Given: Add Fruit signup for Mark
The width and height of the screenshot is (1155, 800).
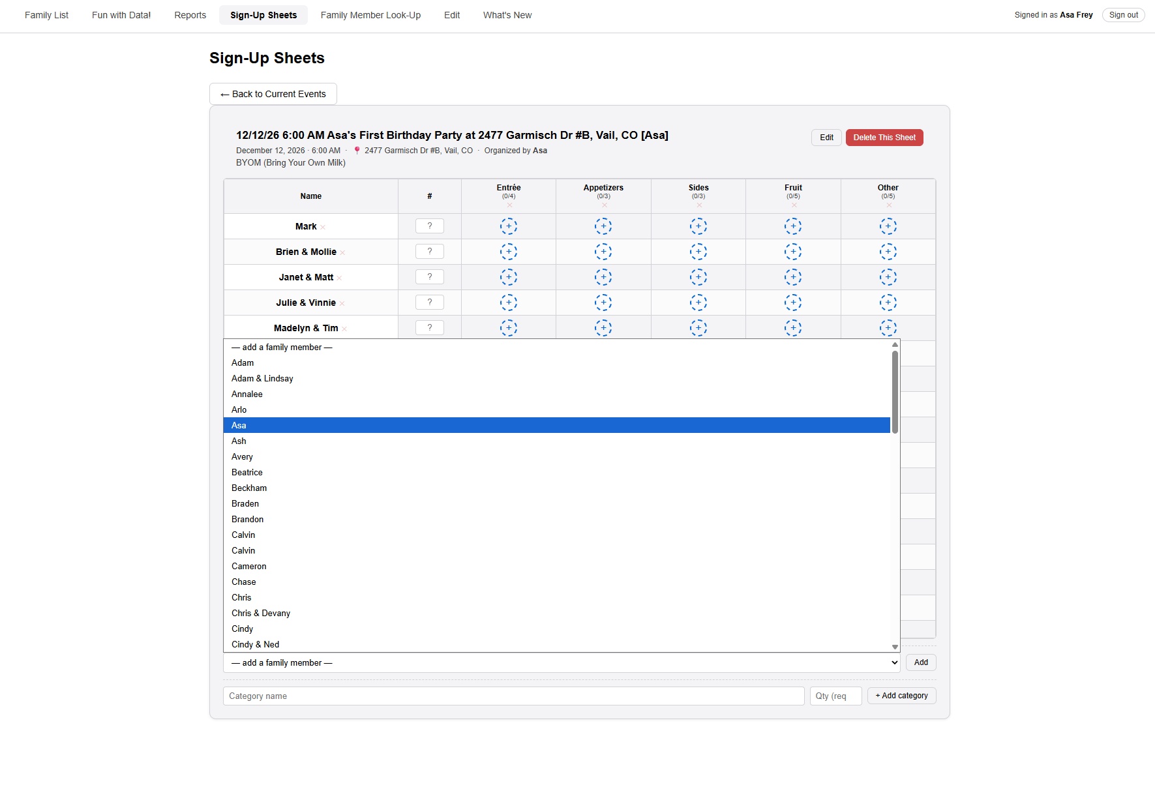Looking at the screenshot, I should (x=793, y=226).
